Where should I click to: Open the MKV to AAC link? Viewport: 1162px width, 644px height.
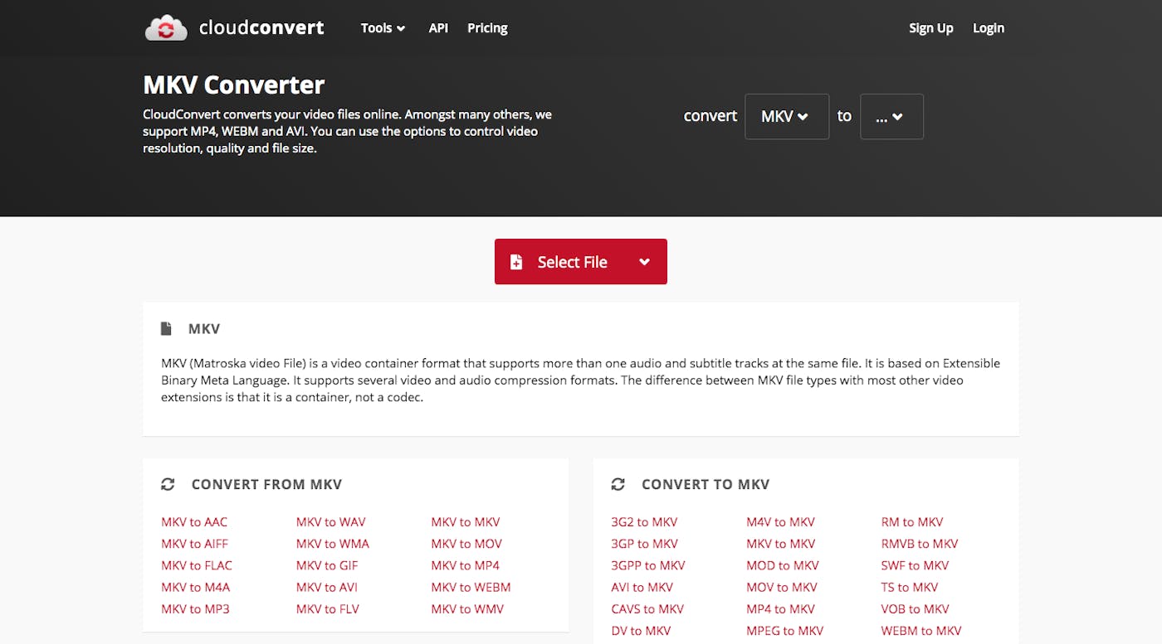coord(194,522)
